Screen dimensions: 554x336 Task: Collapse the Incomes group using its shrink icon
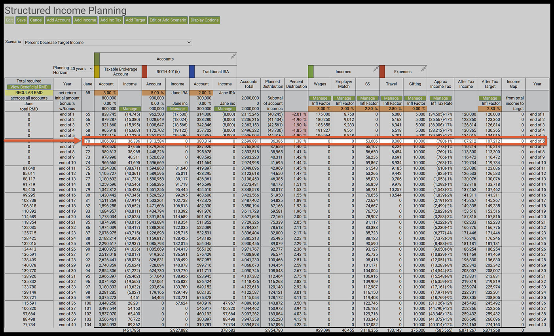click(x=376, y=69)
